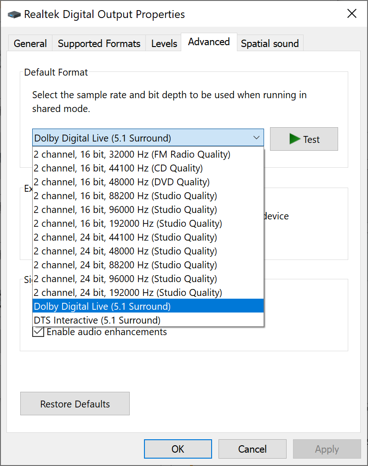The width and height of the screenshot is (368, 466).
Task: Open the Supported Formats tab
Action: [99, 43]
